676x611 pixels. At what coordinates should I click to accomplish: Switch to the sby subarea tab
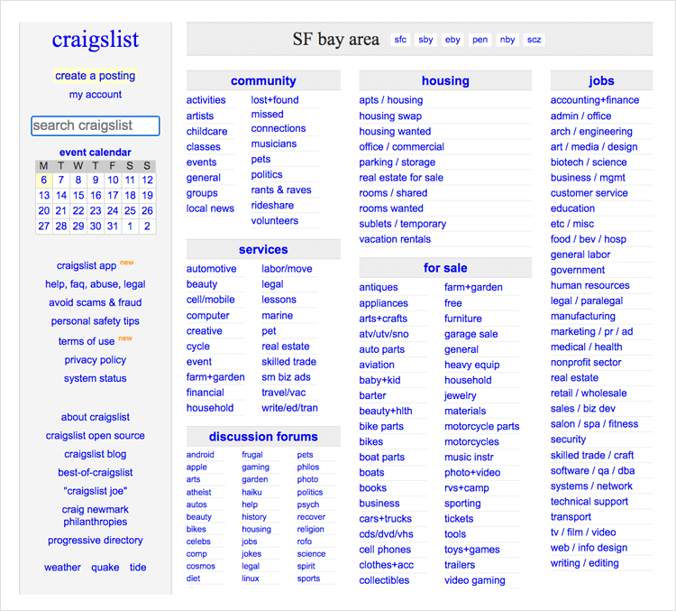425,40
